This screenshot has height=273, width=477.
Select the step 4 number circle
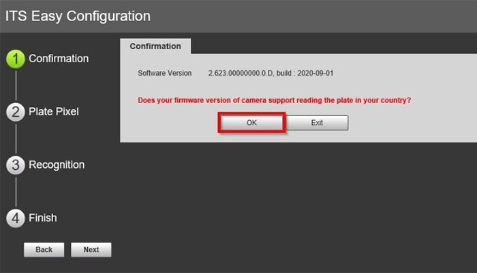[16, 218]
